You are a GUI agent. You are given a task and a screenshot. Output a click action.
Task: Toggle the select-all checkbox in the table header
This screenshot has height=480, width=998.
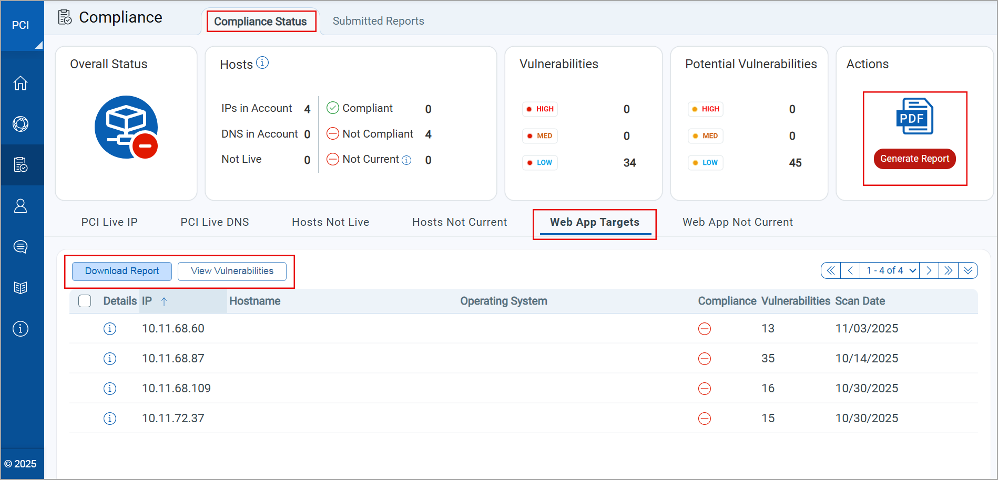(85, 300)
